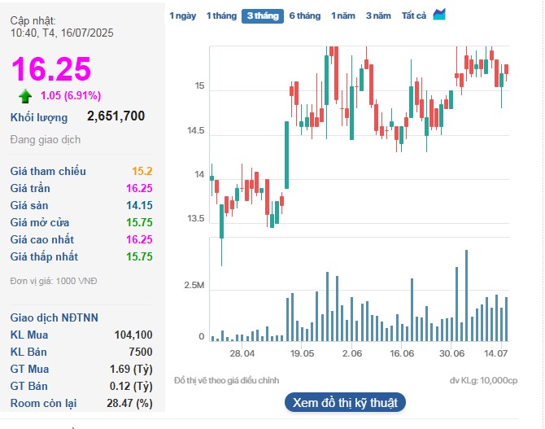Click the 28.04 date label on axis
Image resolution: width=545 pixels, height=429 pixels.
(x=242, y=353)
